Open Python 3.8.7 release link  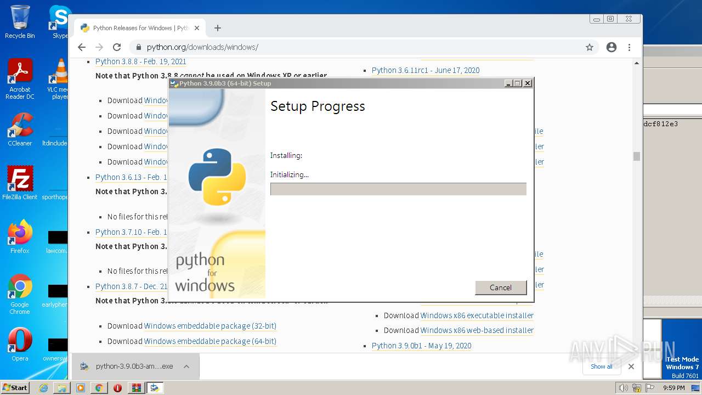coord(132,286)
